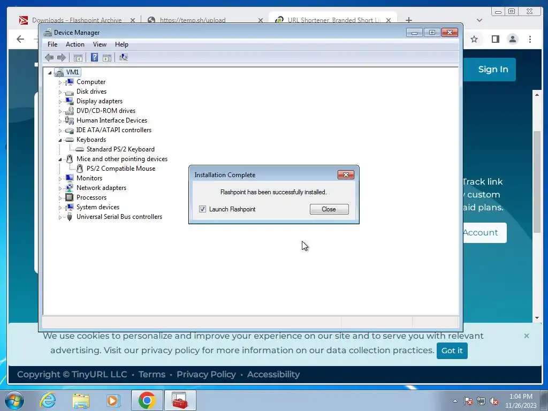Click the muted volume tray icon
The height and width of the screenshot is (411, 548).
(494, 401)
